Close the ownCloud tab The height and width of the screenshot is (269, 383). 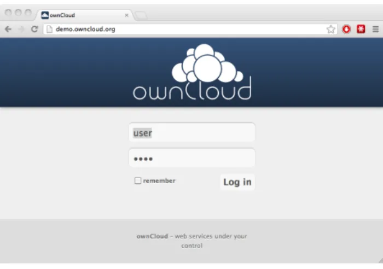[126, 15]
